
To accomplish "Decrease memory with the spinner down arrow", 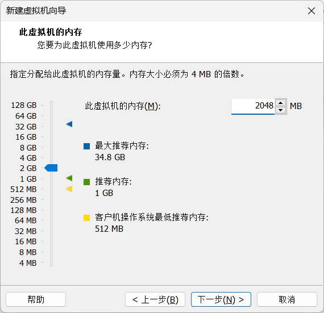I will 280,110.
